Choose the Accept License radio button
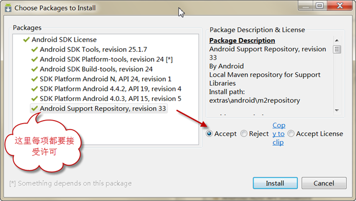 click(291, 133)
